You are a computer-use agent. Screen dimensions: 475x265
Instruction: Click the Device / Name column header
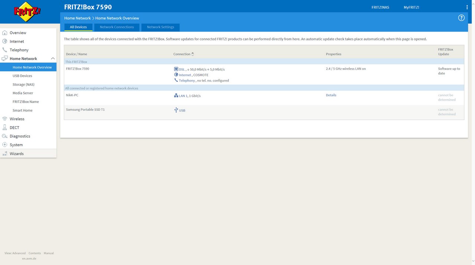click(76, 54)
